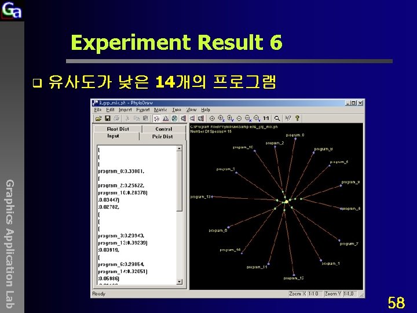The height and width of the screenshot is (313, 417).
Task: Click the input panel vertical scrollbar thumb
Action: click(x=179, y=181)
